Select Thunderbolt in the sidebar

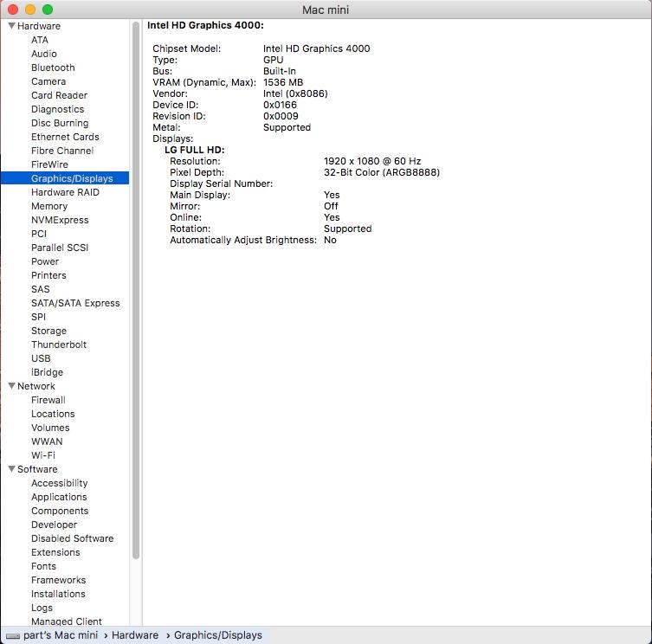[x=59, y=345]
